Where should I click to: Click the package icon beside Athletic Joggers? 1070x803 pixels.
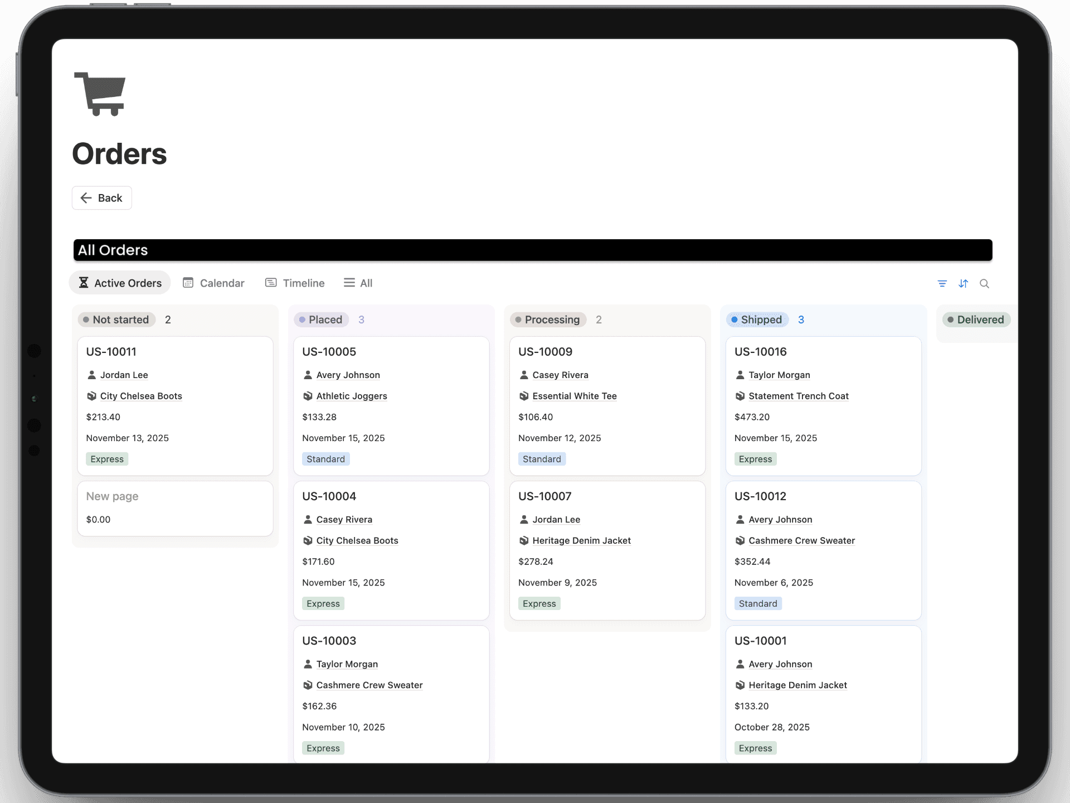coord(308,396)
